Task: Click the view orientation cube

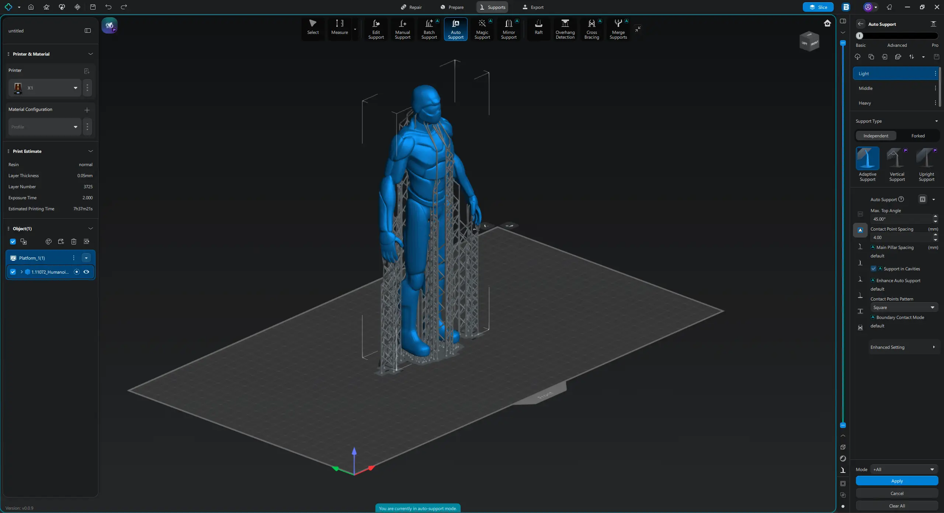Action: (x=809, y=41)
